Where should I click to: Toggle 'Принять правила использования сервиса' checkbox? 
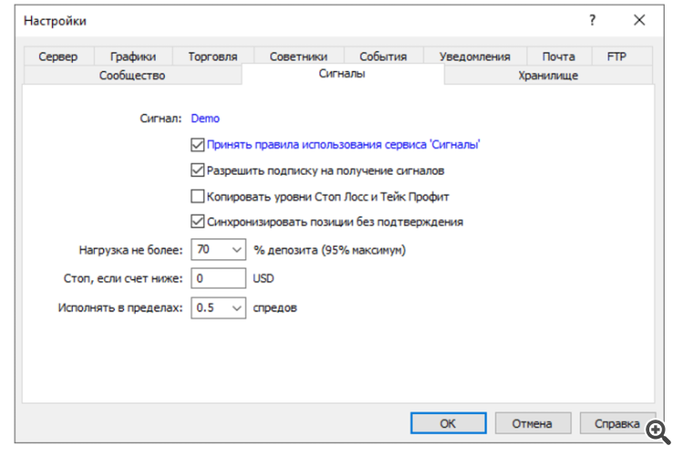coord(198,144)
